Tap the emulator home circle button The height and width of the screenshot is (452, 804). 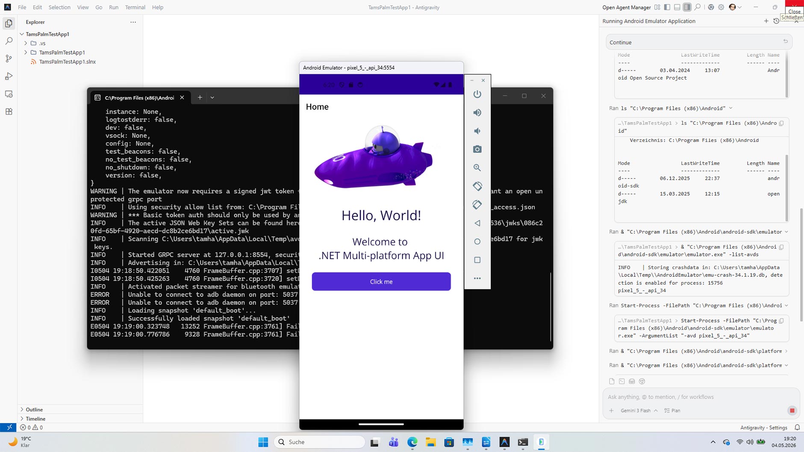click(477, 241)
